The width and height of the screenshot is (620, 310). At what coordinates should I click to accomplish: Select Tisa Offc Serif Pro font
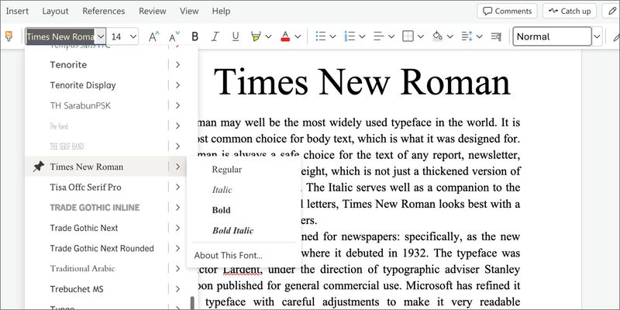click(x=85, y=187)
